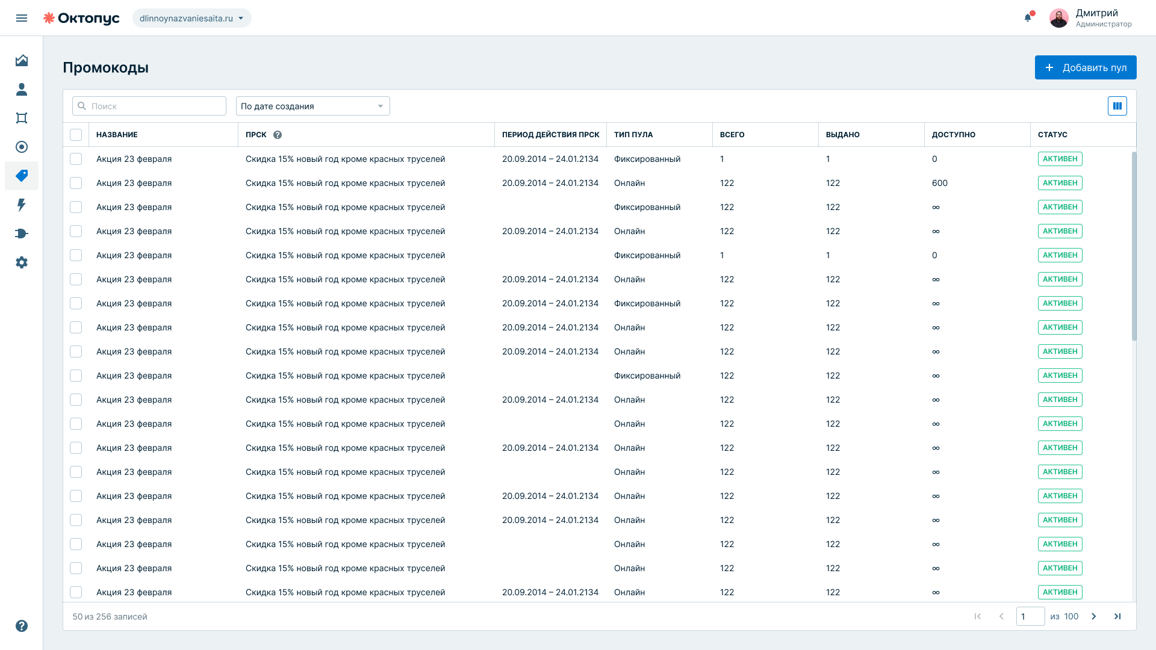Jump to last page arrow

[x=1117, y=616]
